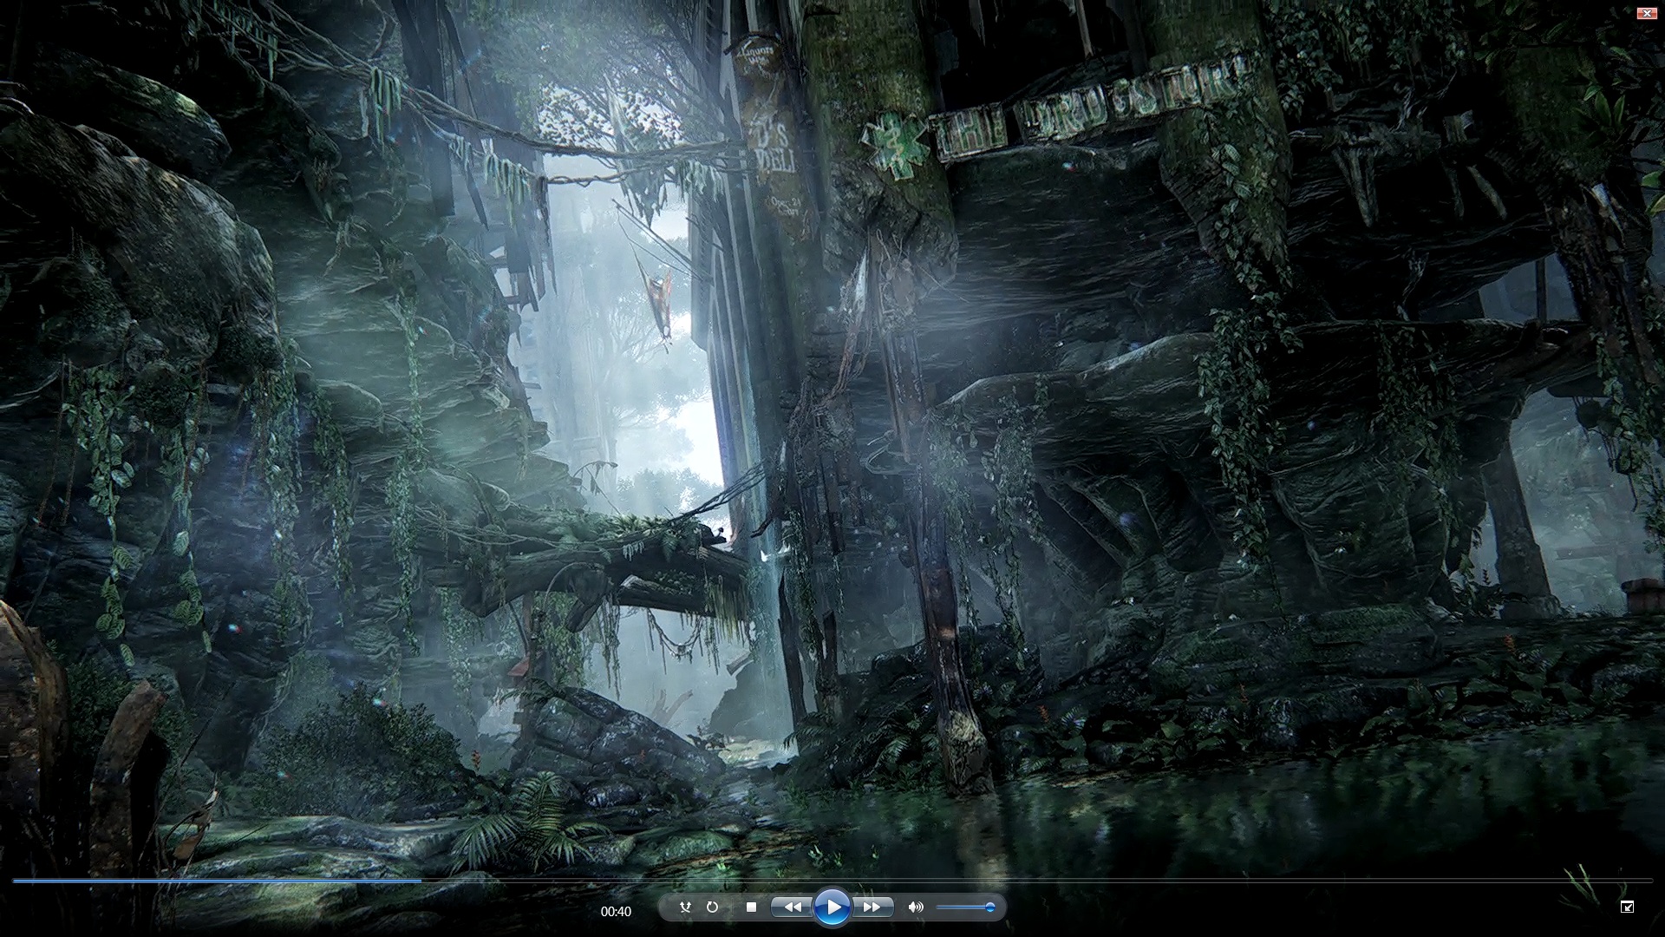1665x937 pixels.
Task: Close the player with red X
Action: [x=1646, y=13]
